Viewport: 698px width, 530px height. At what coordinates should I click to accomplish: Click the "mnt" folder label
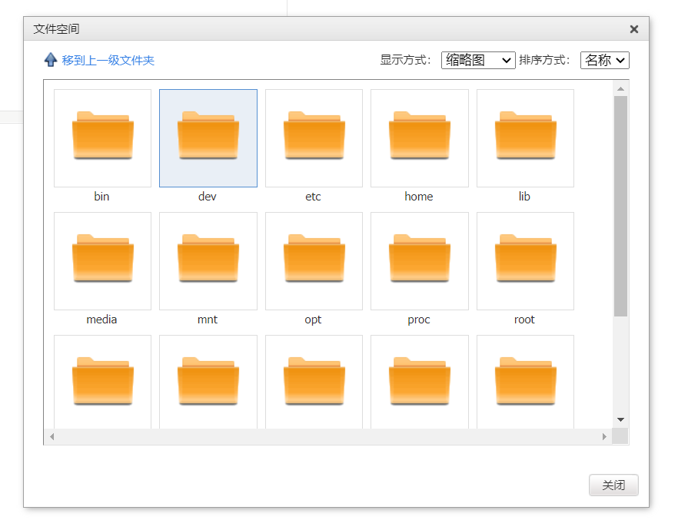coord(208,320)
